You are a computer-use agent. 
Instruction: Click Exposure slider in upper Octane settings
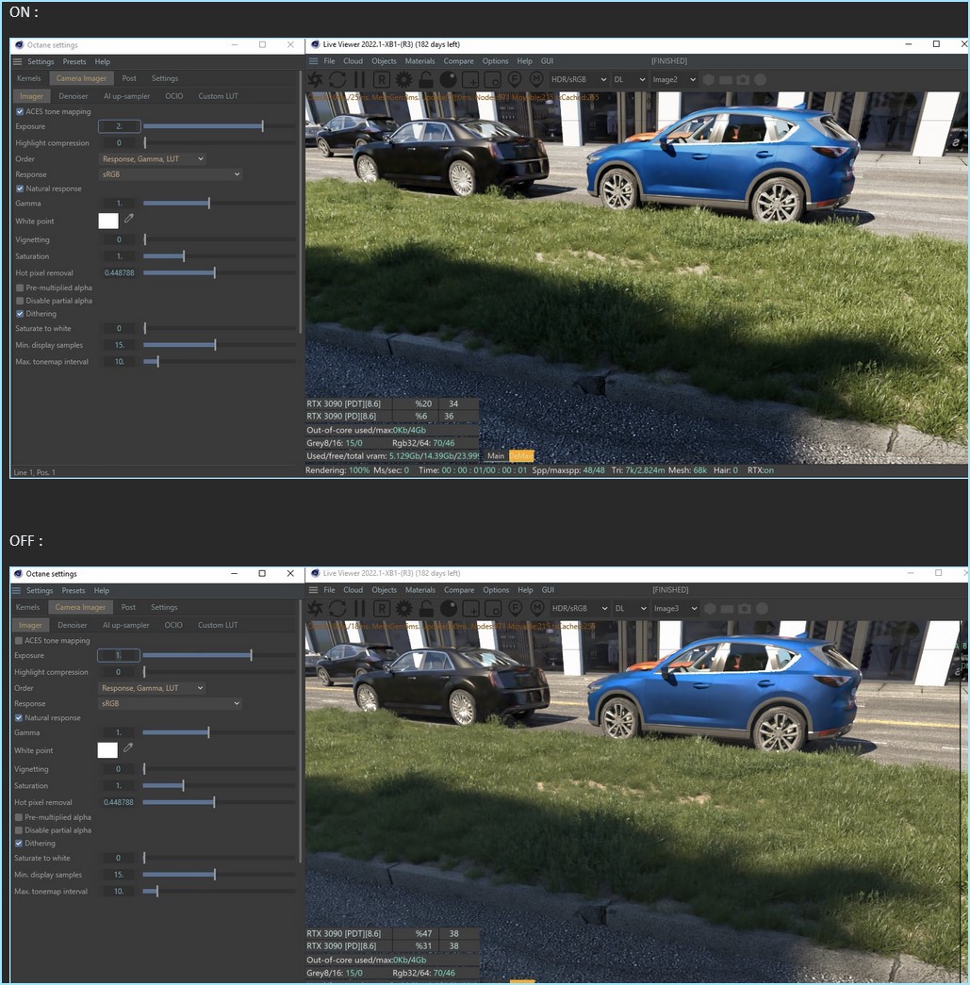coord(220,126)
